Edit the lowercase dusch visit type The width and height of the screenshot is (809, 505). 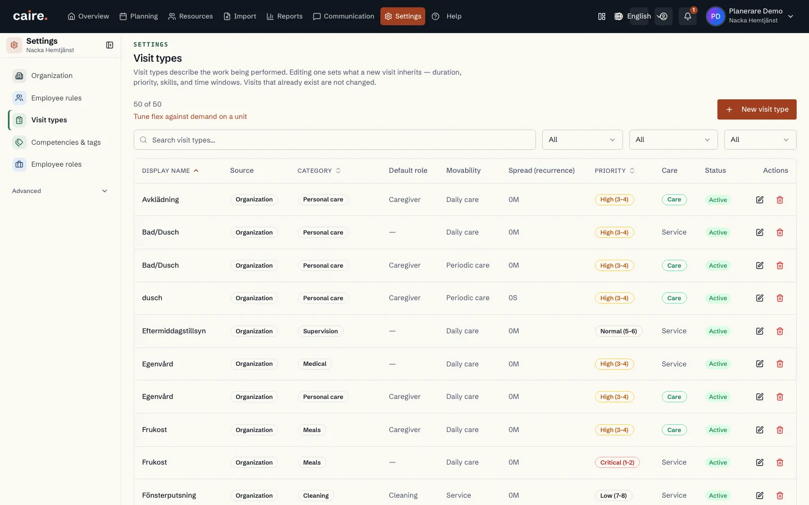point(760,298)
